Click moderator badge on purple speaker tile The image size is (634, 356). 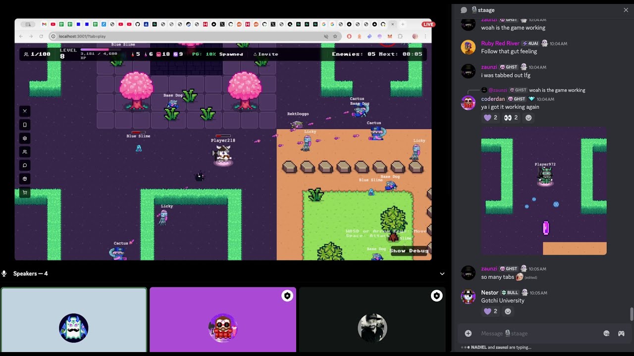287,296
